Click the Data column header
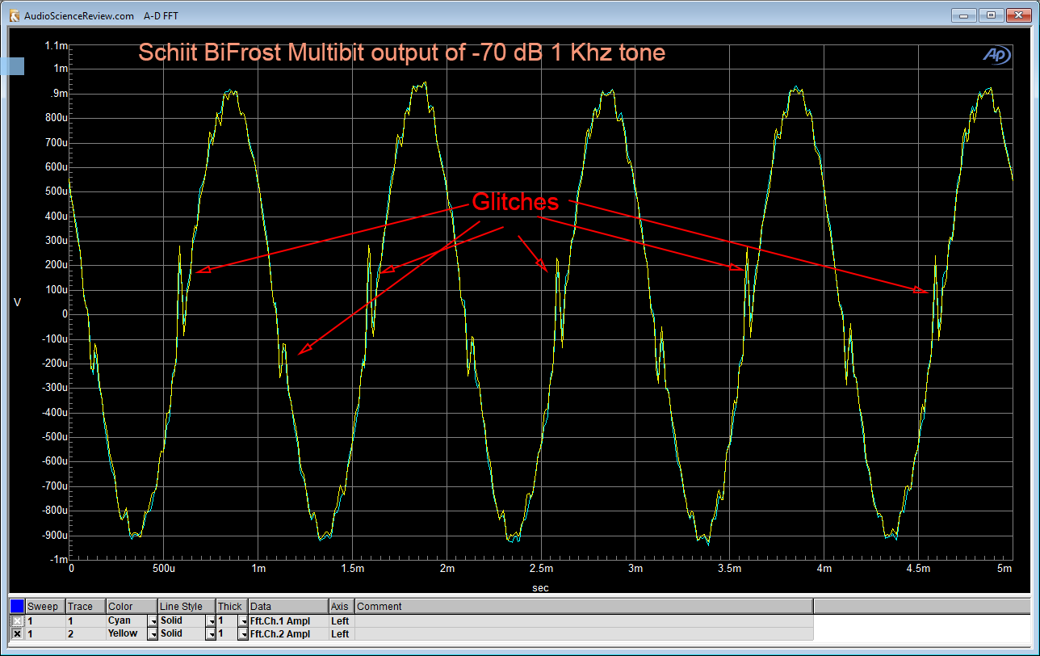 point(288,606)
